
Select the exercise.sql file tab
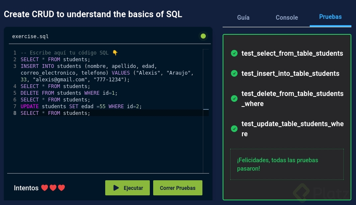coord(30,36)
